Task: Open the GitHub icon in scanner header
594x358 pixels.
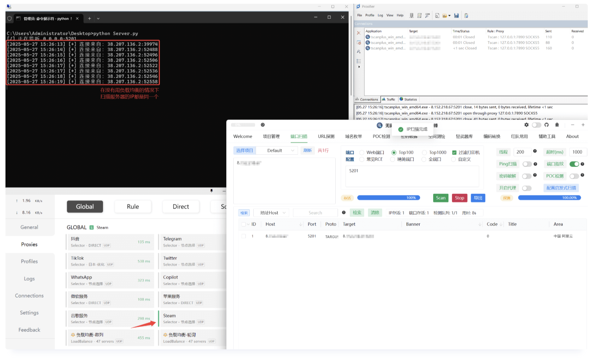Action: click(x=546, y=125)
